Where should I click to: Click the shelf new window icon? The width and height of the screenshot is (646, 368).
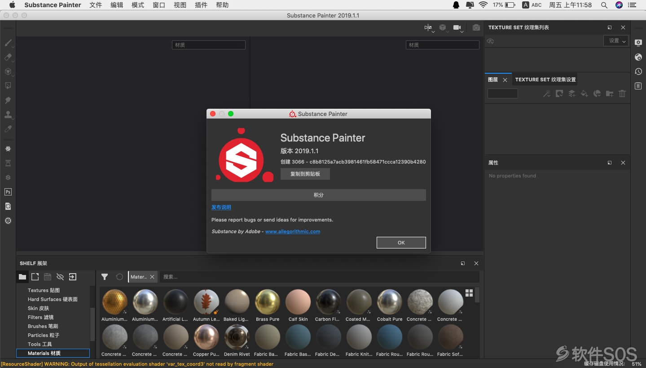pos(35,277)
